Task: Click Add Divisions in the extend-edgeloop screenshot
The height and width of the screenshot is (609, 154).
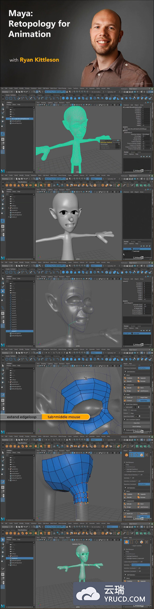Action: (x=143, y=391)
